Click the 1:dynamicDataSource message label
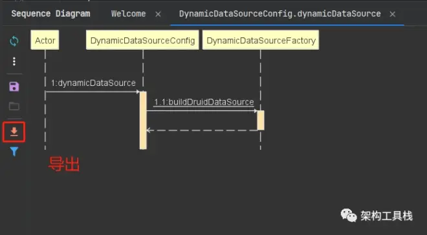This screenshot has height=235, width=427. pyautogui.click(x=93, y=83)
